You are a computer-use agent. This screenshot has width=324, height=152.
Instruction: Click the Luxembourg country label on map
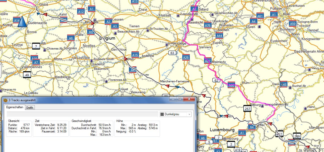222,130
